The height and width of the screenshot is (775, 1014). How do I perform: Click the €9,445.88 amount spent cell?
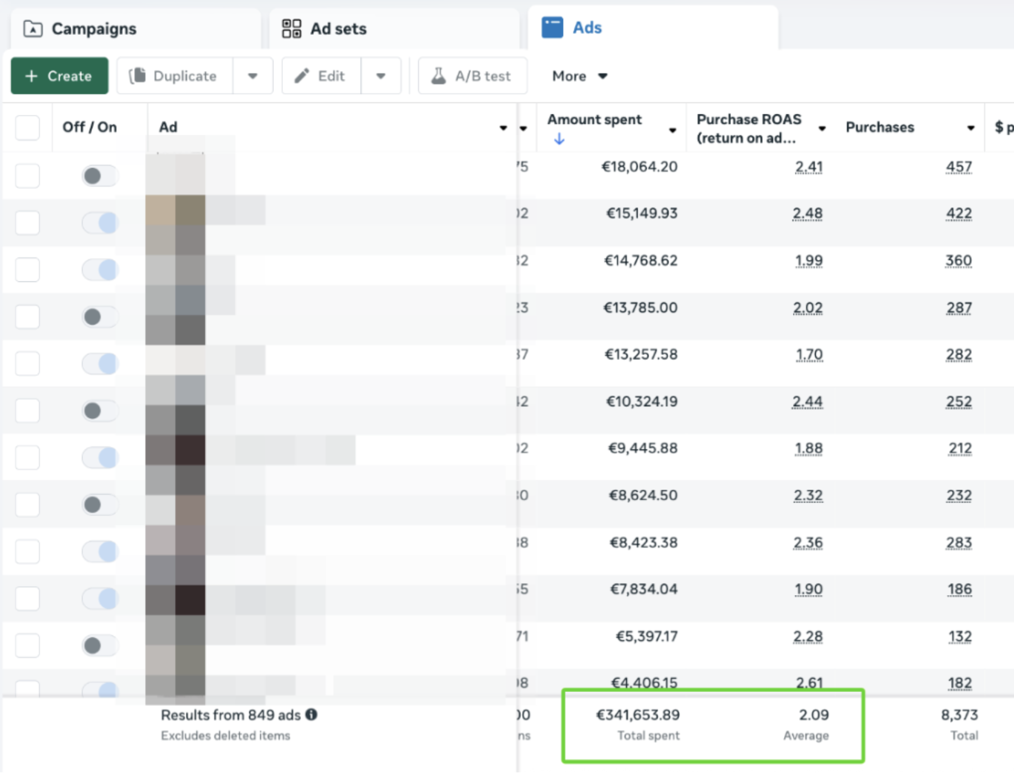(x=643, y=448)
